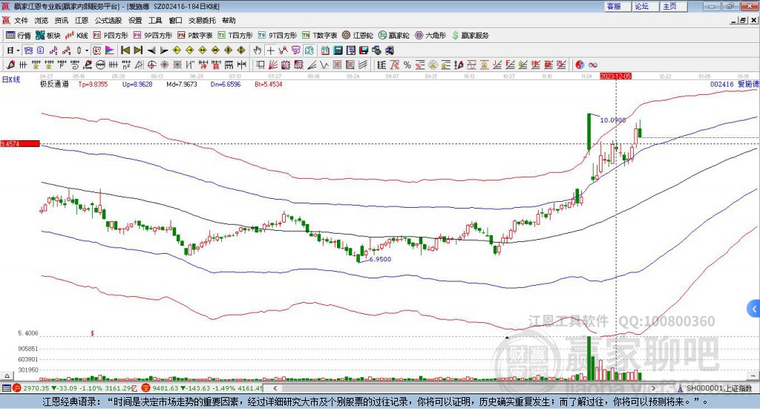Click the Up=8.9628 indicator value

click(137, 85)
